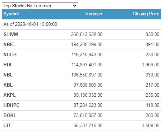
Task: Click the dropdown chevron arrow
Action: coord(75,6)
